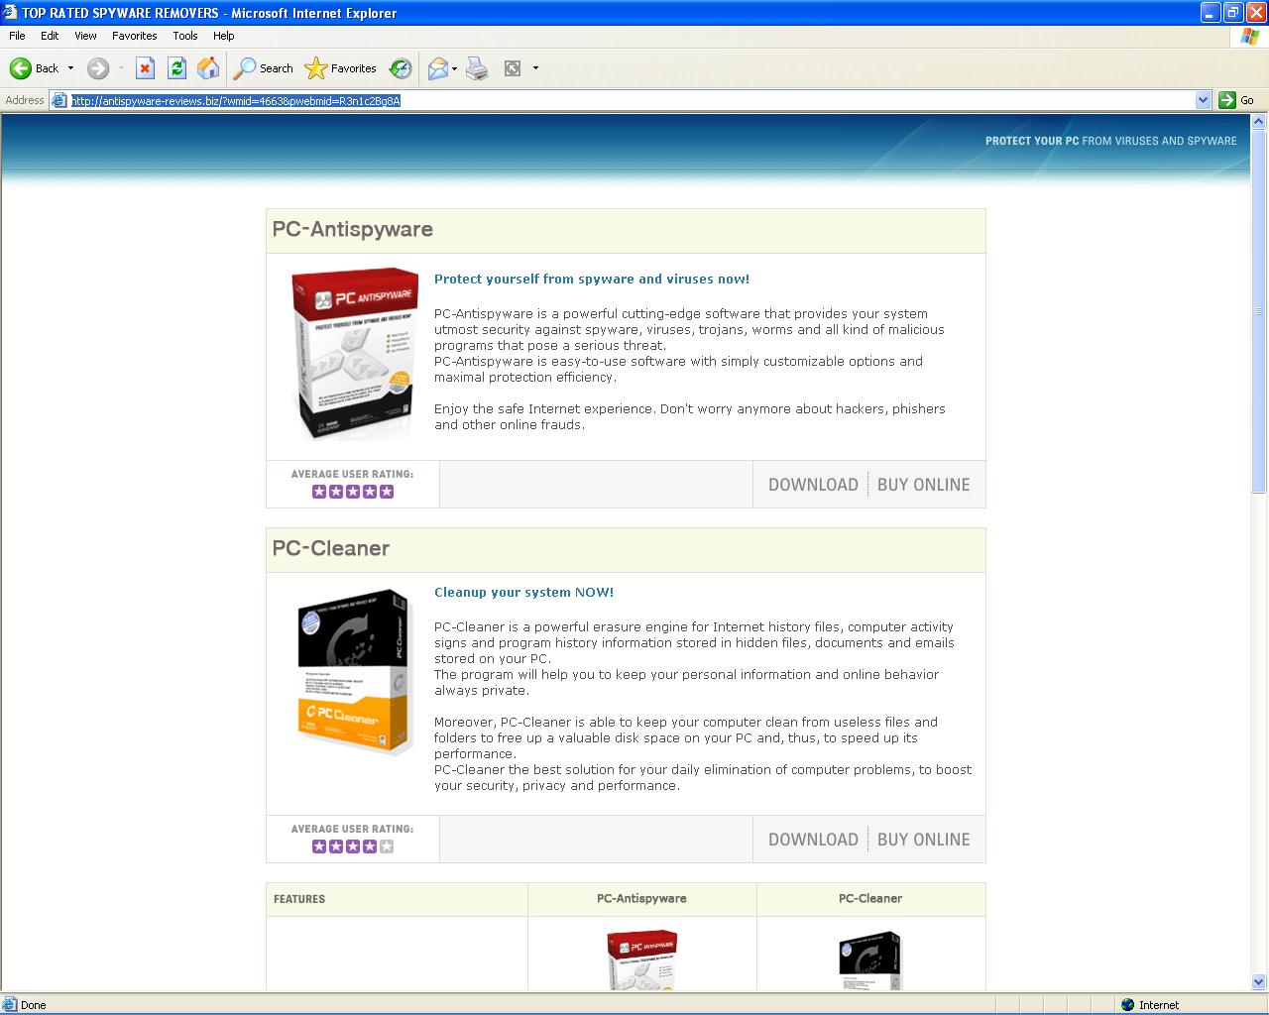Open the Help menu
Viewport: 1269px width, 1015px height.
224,36
